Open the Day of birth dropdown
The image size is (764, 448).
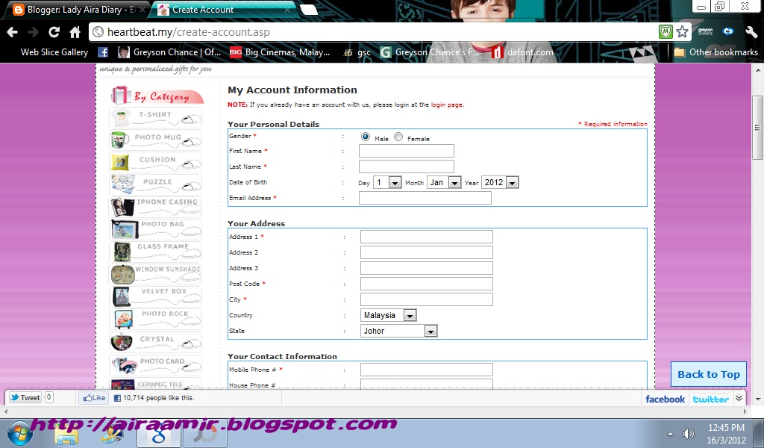[x=387, y=182]
